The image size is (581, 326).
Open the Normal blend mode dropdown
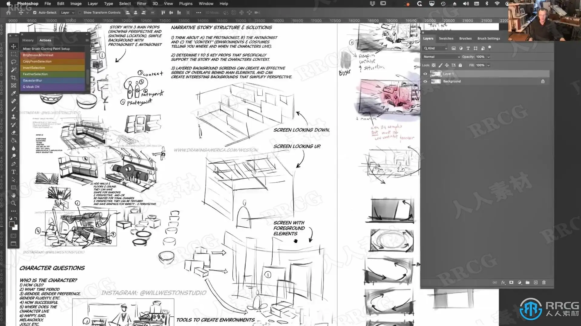pos(441,57)
